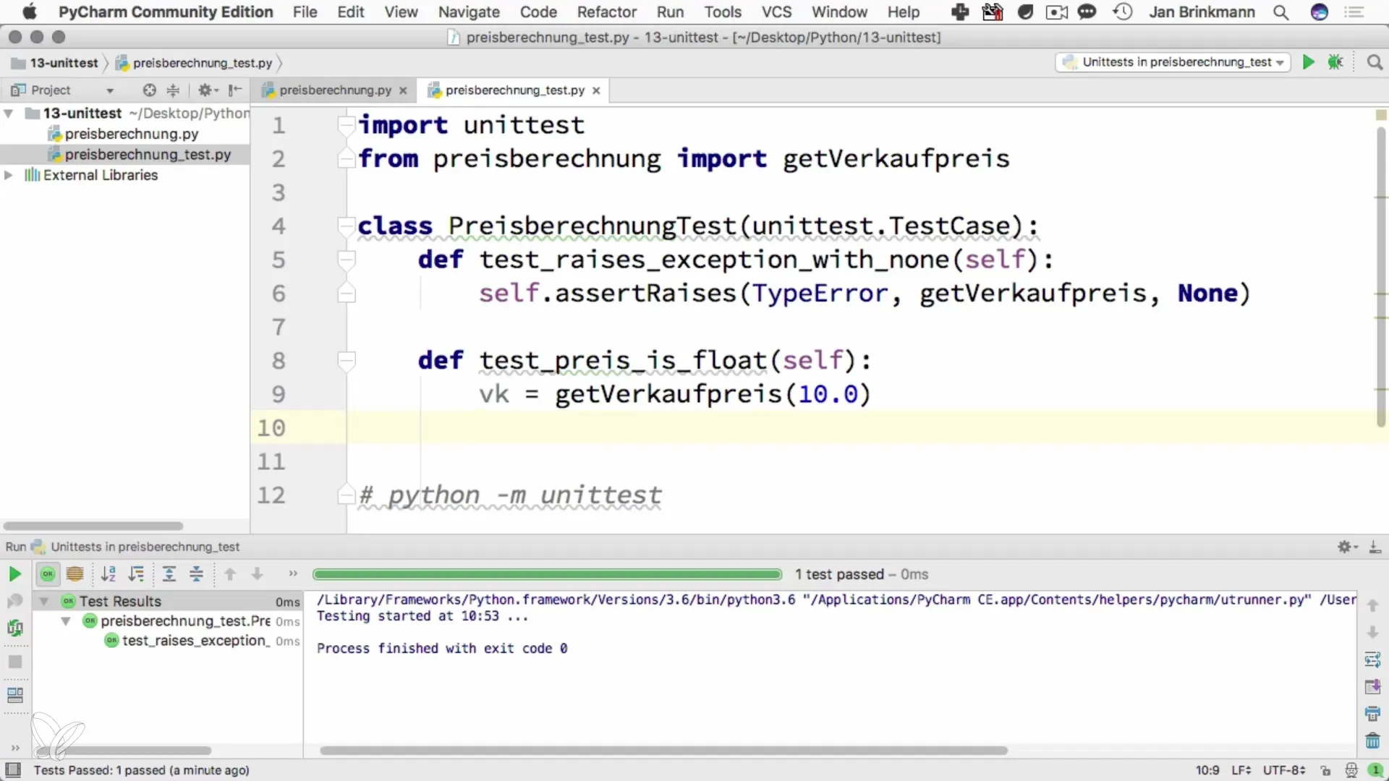Image resolution: width=1389 pixels, height=781 pixels.
Task: Close the preisberechnung.py tab
Action: point(403,91)
